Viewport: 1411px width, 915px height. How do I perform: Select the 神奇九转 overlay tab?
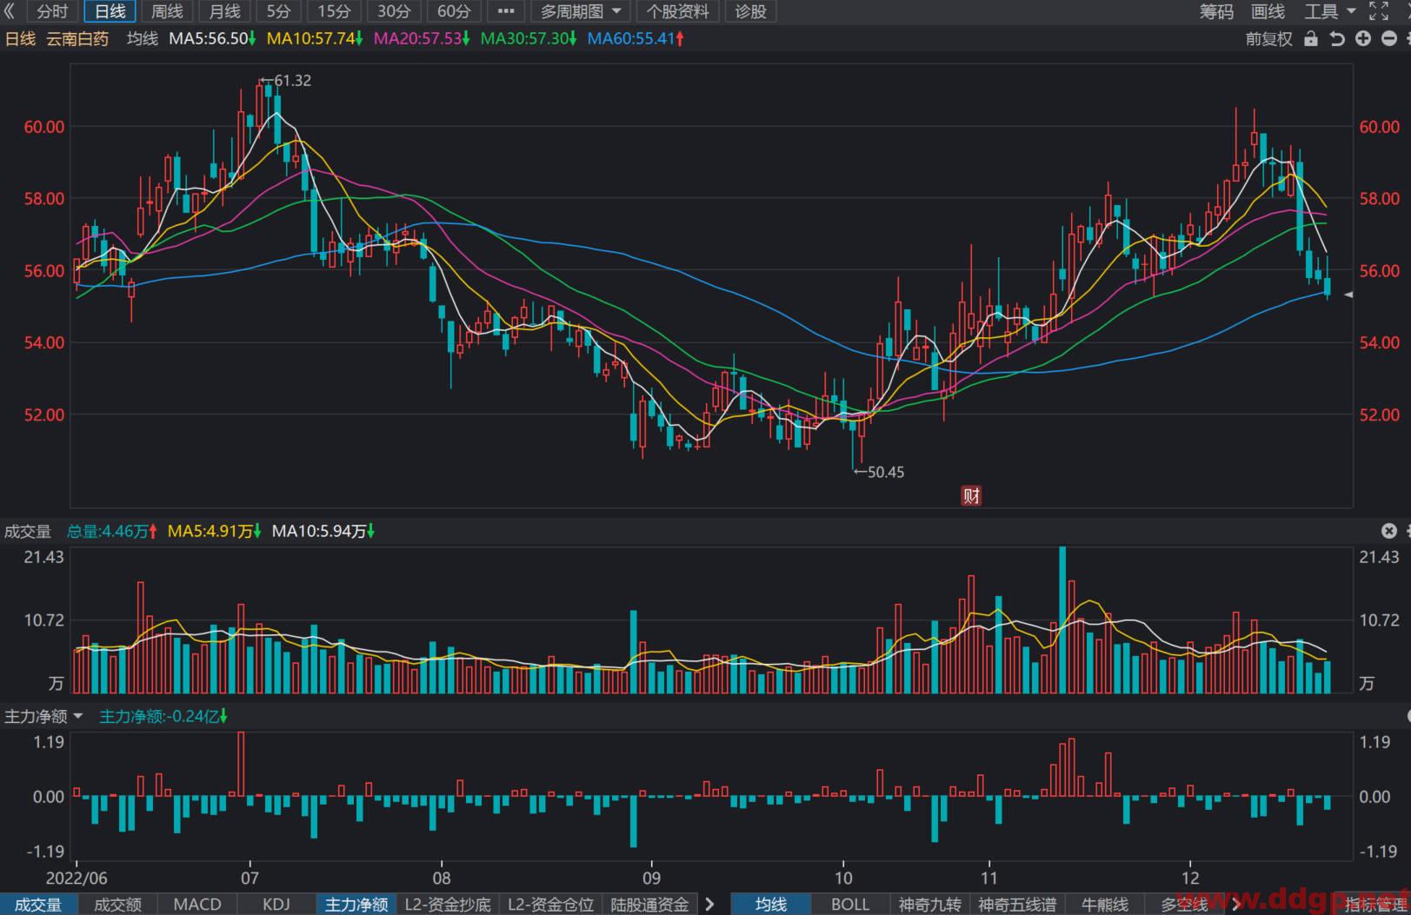930,905
